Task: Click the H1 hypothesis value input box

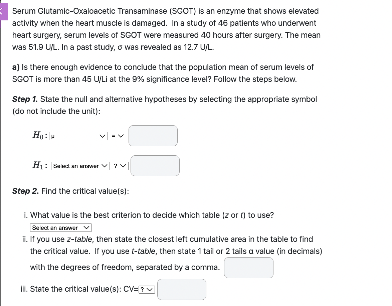Action: point(155,165)
